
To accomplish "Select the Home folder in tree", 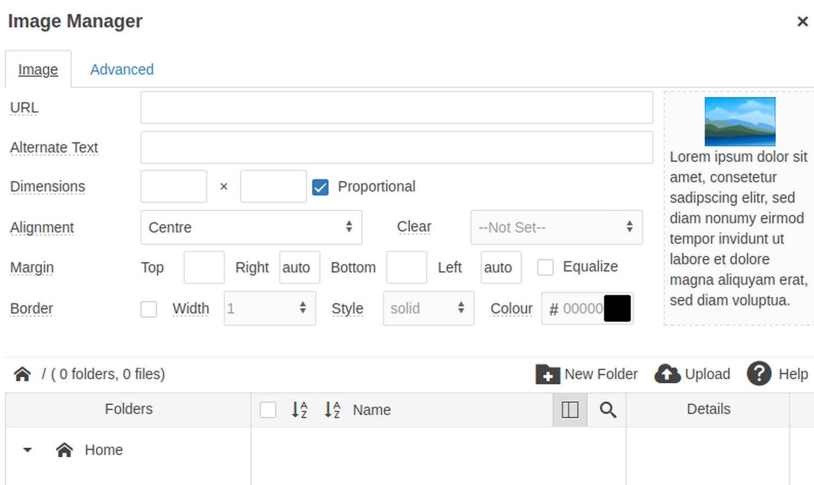I will 104,450.
